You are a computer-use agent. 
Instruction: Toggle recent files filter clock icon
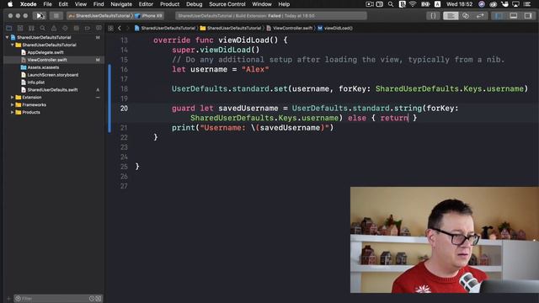tap(92, 299)
